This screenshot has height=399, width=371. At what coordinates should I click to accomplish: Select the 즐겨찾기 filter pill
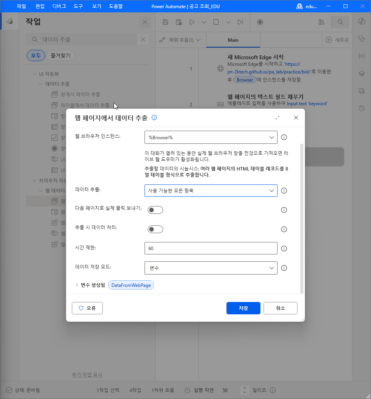(x=61, y=55)
